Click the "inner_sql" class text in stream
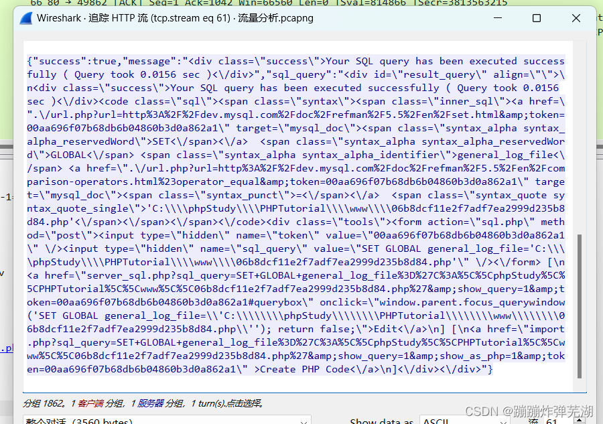Viewport: 603px width, 424px height. click(466, 102)
